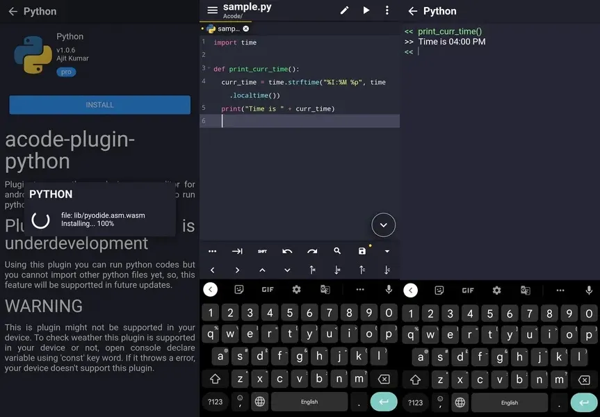The width and height of the screenshot is (600, 417).
Task: Switch to ?123 symbols on the console keyboard
Action: tap(415, 402)
